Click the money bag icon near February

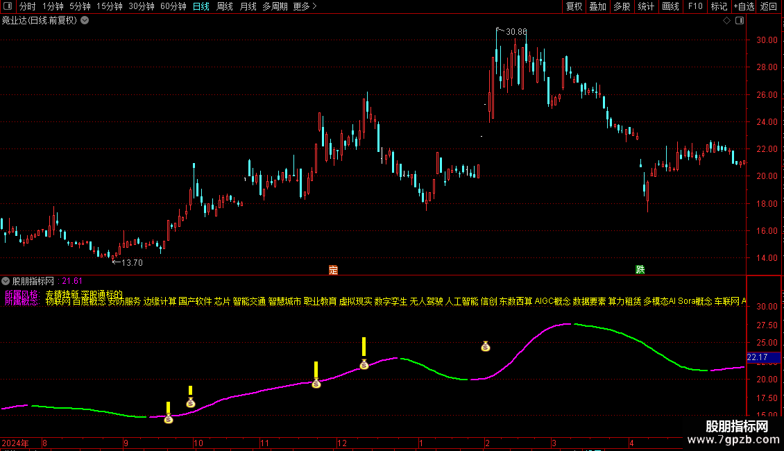(486, 346)
